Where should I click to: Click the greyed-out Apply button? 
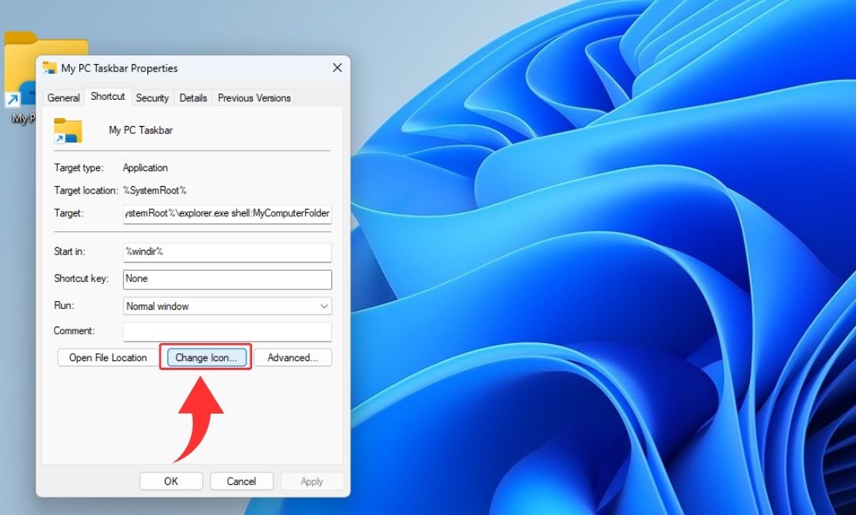pyautogui.click(x=311, y=481)
